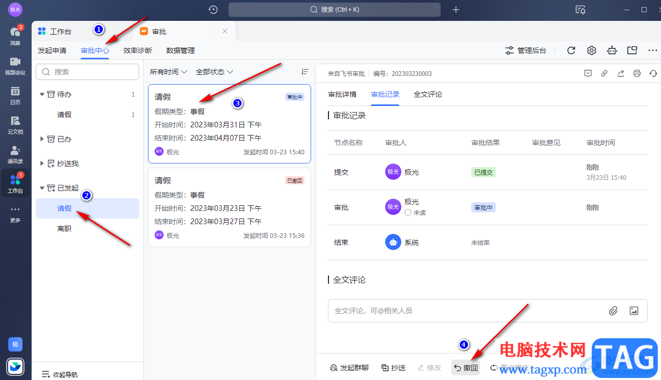Click the robot assistant icon in toolbar
The image size is (661, 380).
(612, 50)
